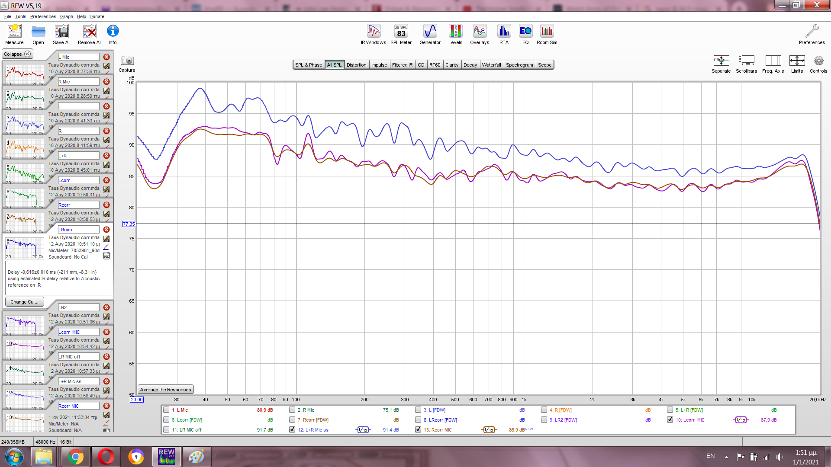Enable the 1: L Mic trace checkbox
The image size is (831, 467).
coord(166,410)
